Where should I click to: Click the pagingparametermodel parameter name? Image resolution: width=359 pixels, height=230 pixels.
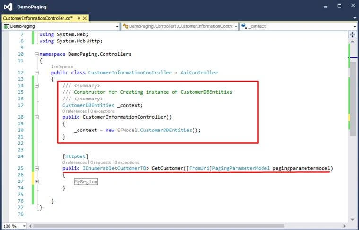point(301,168)
